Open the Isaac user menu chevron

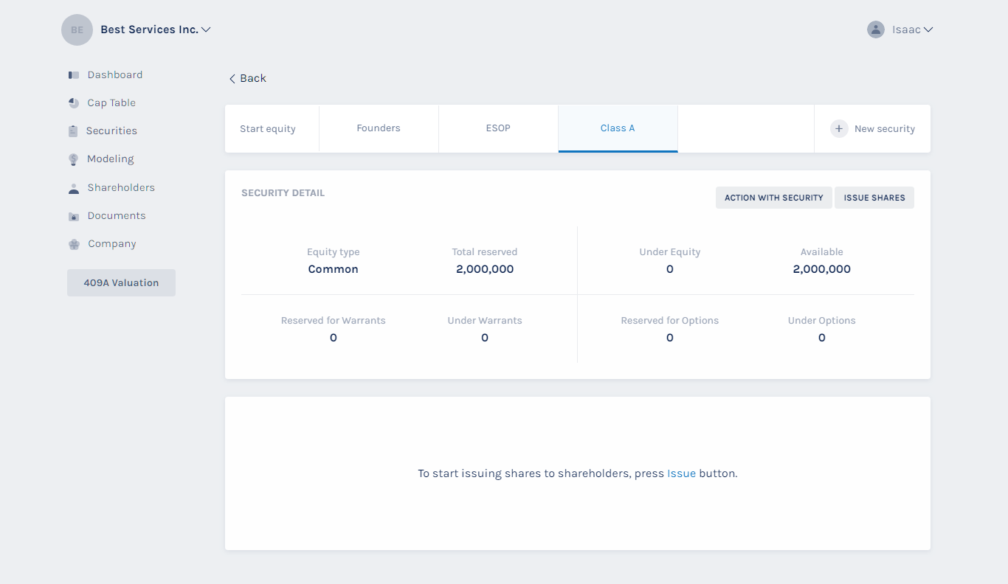coord(928,30)
